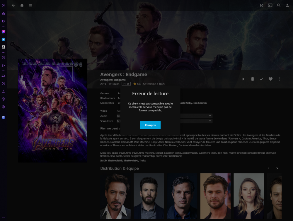Toggle favorite with the heart icon

pos(270,79)
